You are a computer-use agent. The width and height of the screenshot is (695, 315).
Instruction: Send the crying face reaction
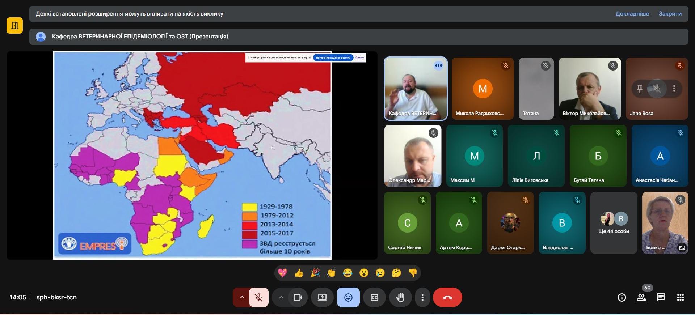tap(380, 273)
